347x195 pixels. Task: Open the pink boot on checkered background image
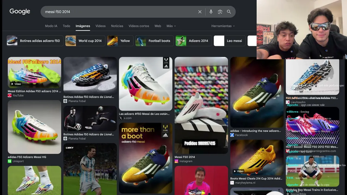(312, 125)
